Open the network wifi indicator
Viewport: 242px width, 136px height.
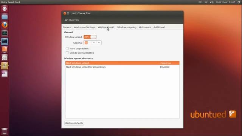click(x=206, y=2)
